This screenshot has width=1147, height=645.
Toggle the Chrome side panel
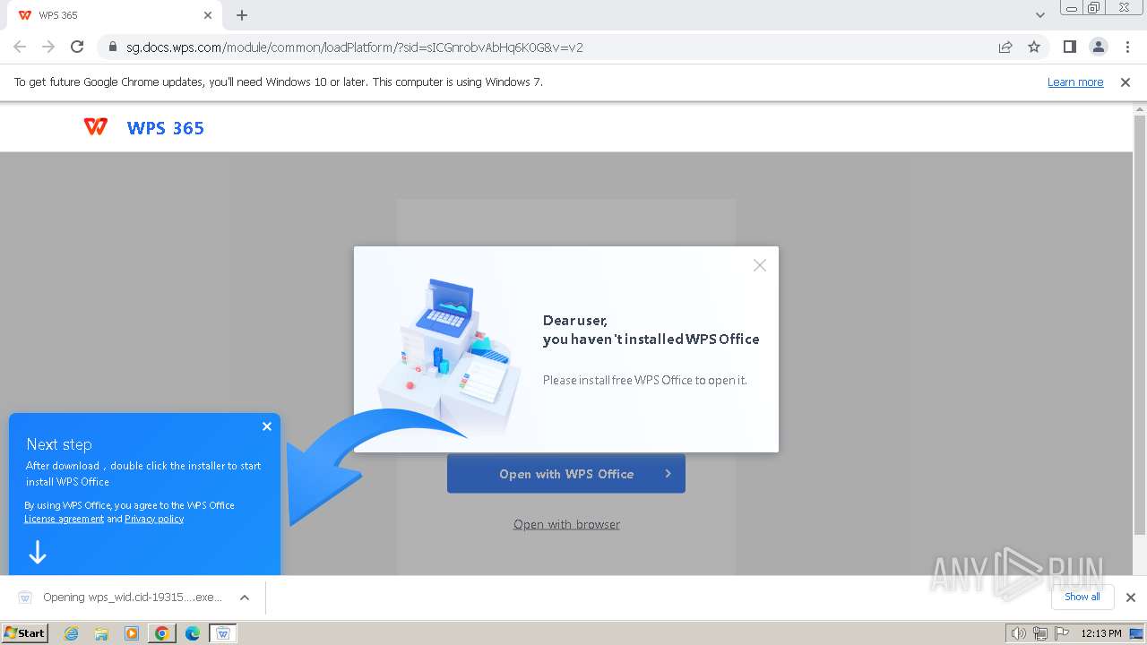point(1069,47)
